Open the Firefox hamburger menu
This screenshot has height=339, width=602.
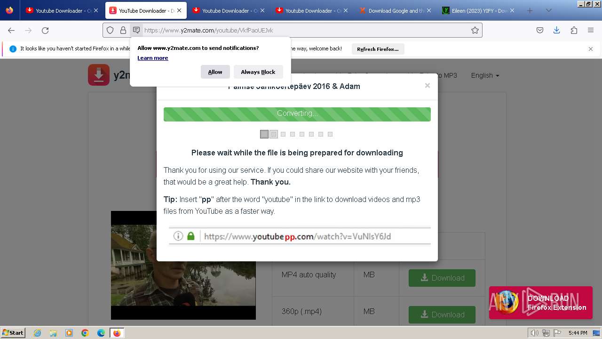[591, 30]
